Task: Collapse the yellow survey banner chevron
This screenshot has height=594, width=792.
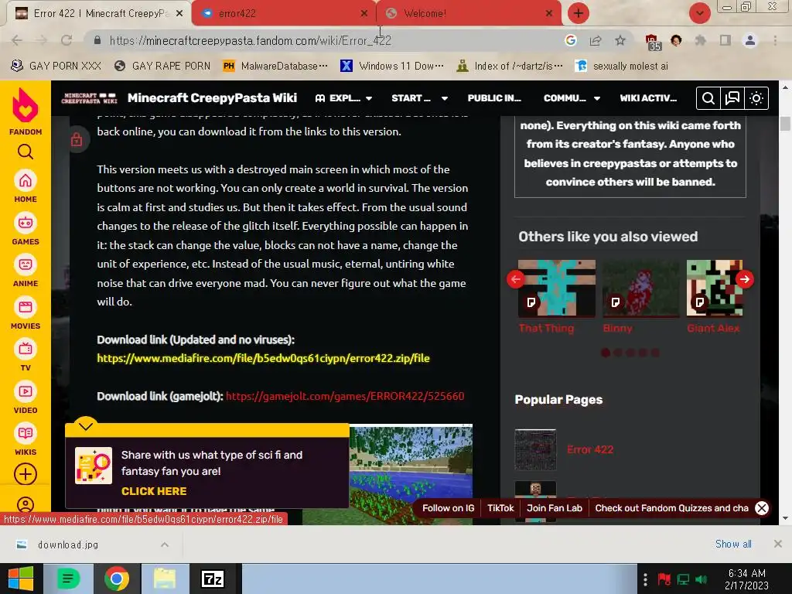Action: pyautogui.click(x=86, y=426)
